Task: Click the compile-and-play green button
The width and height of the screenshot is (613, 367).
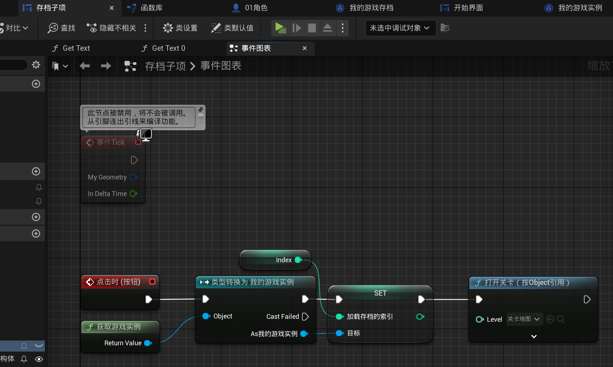Action: (280, 28)
